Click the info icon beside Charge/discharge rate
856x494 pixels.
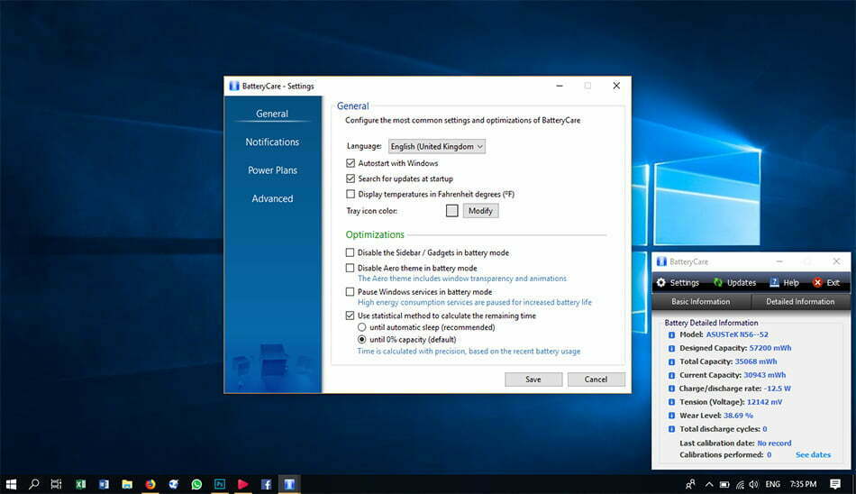[671, 389]
